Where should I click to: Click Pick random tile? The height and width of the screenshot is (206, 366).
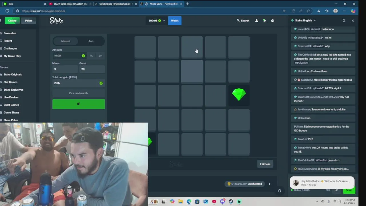point(78,93)
